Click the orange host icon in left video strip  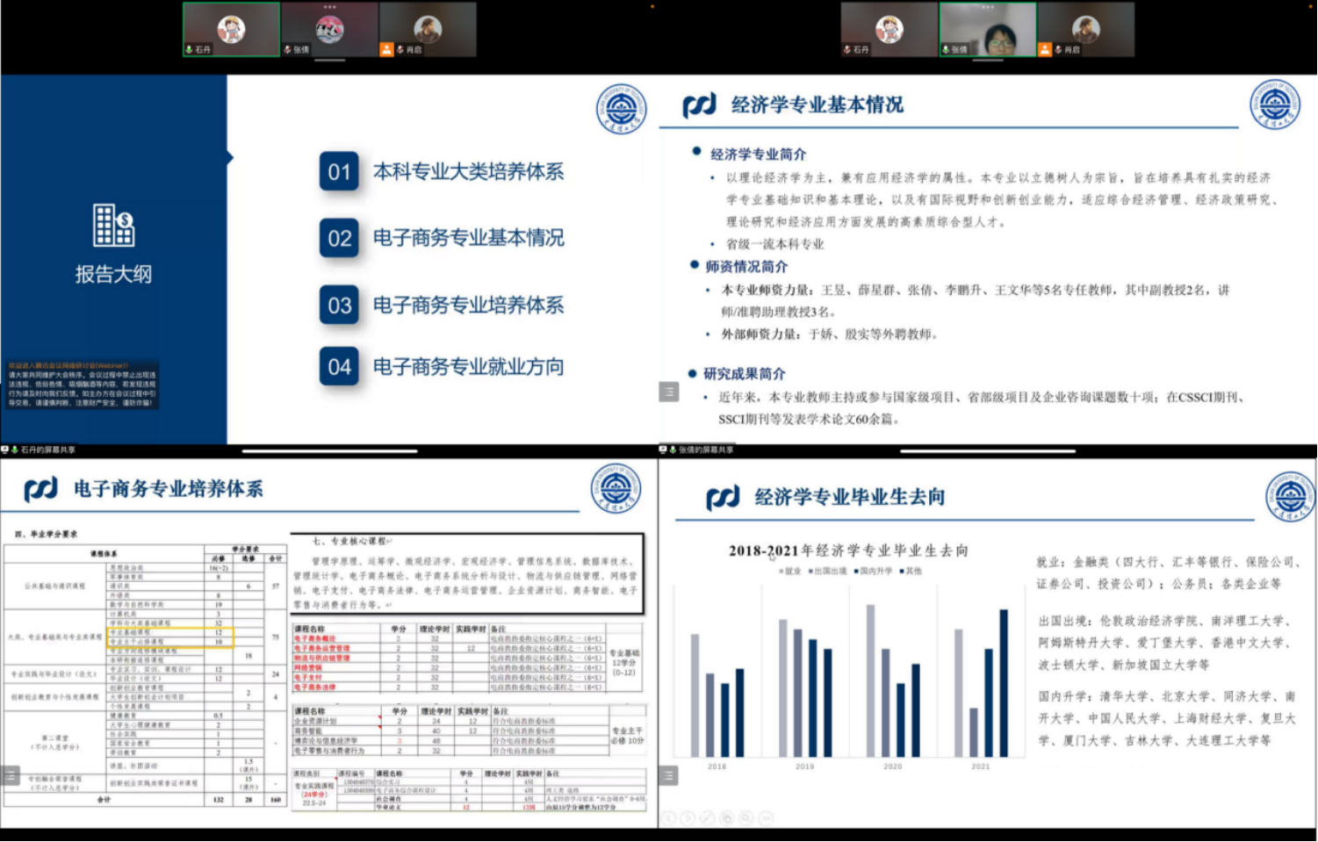[386, 50]
